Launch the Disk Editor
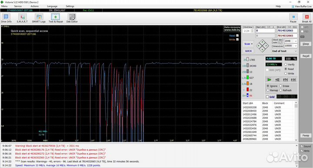Screen dimensions: 313x168 (72, 18)
